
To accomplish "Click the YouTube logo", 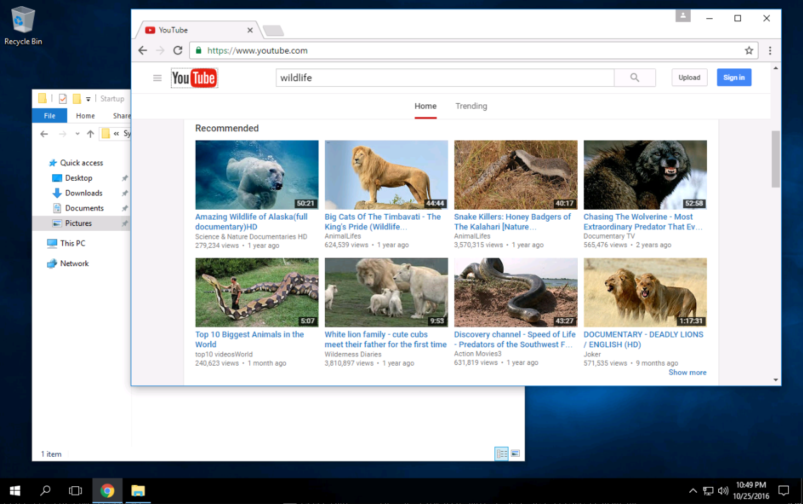I will pyautogui.click(x=194, y=78).
